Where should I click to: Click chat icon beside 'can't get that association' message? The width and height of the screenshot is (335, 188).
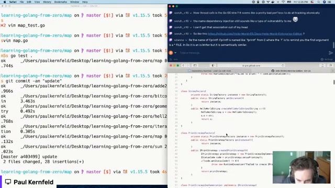(x=171, y=27)
